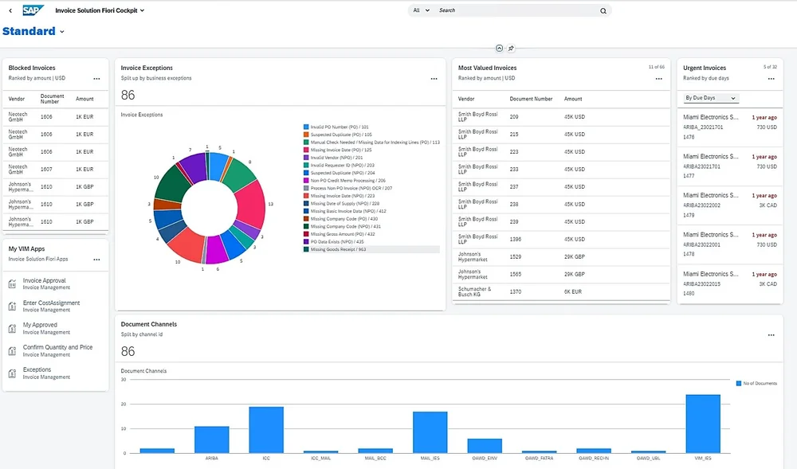This screenshot has width=797, height=469.
Task: Click the search magnifier icon
Action: pos(603,10)
